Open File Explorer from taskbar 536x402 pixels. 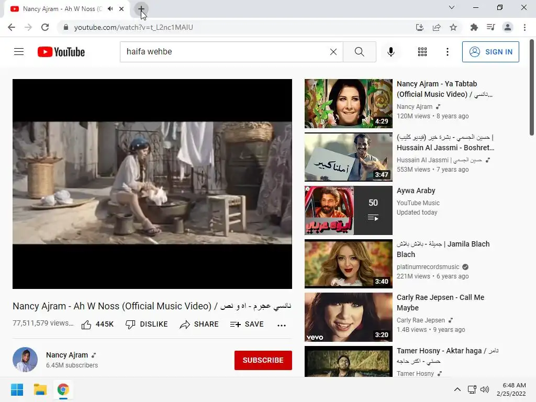40,389
